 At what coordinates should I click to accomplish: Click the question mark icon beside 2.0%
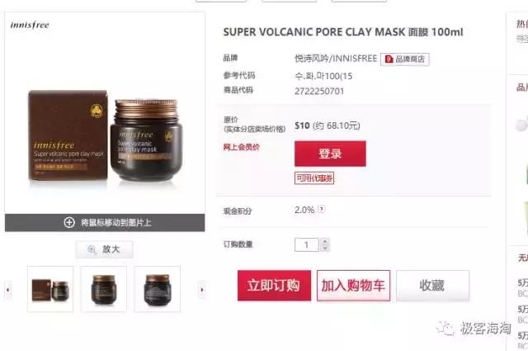point(322,209)
